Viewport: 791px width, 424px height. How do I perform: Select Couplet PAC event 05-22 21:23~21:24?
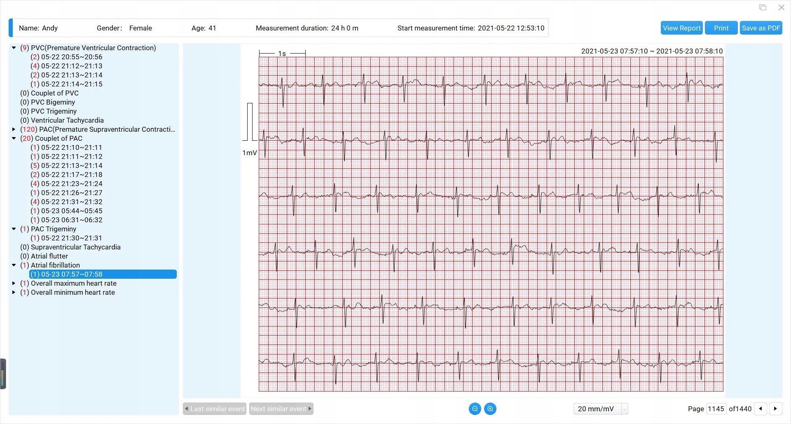[x=66, y=184]
